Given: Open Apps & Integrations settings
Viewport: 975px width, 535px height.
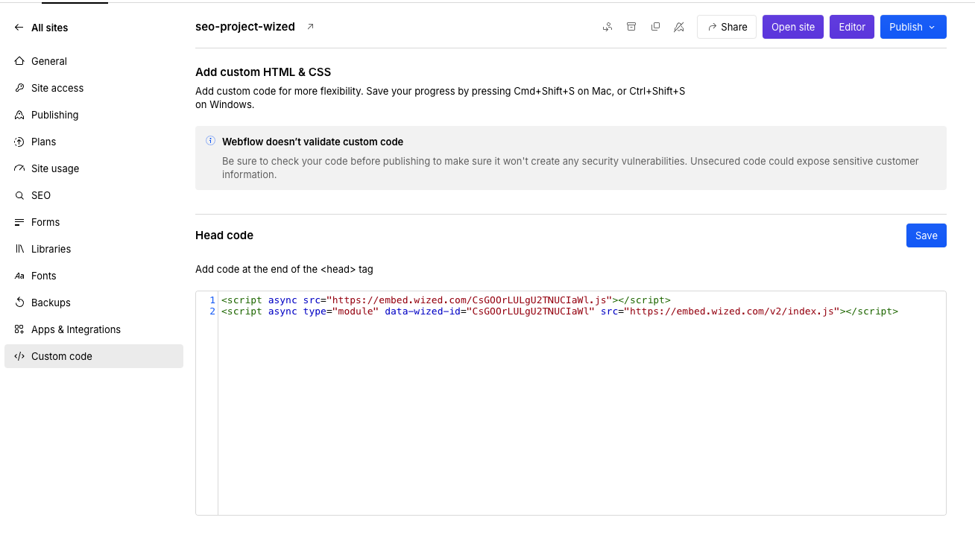Looking at the screenshot, I should (x=94, y=329).
